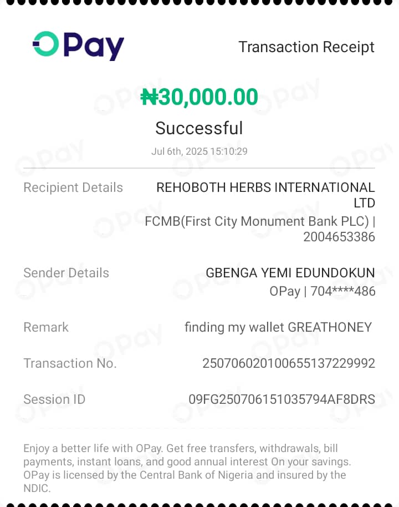
Task: Click the masked sender account 704****486
Action: coord(342,291)
